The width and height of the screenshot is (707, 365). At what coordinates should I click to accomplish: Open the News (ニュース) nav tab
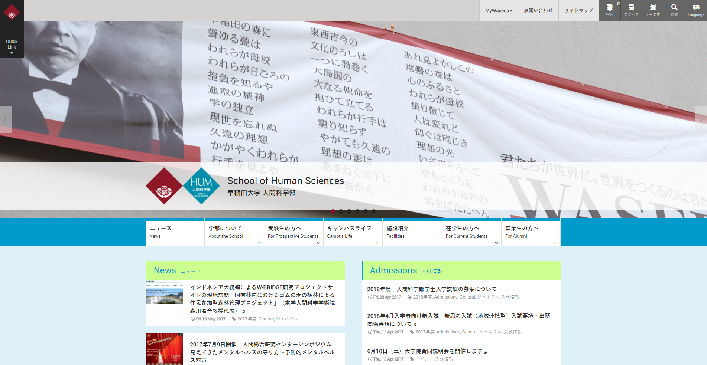coord(175,232)
